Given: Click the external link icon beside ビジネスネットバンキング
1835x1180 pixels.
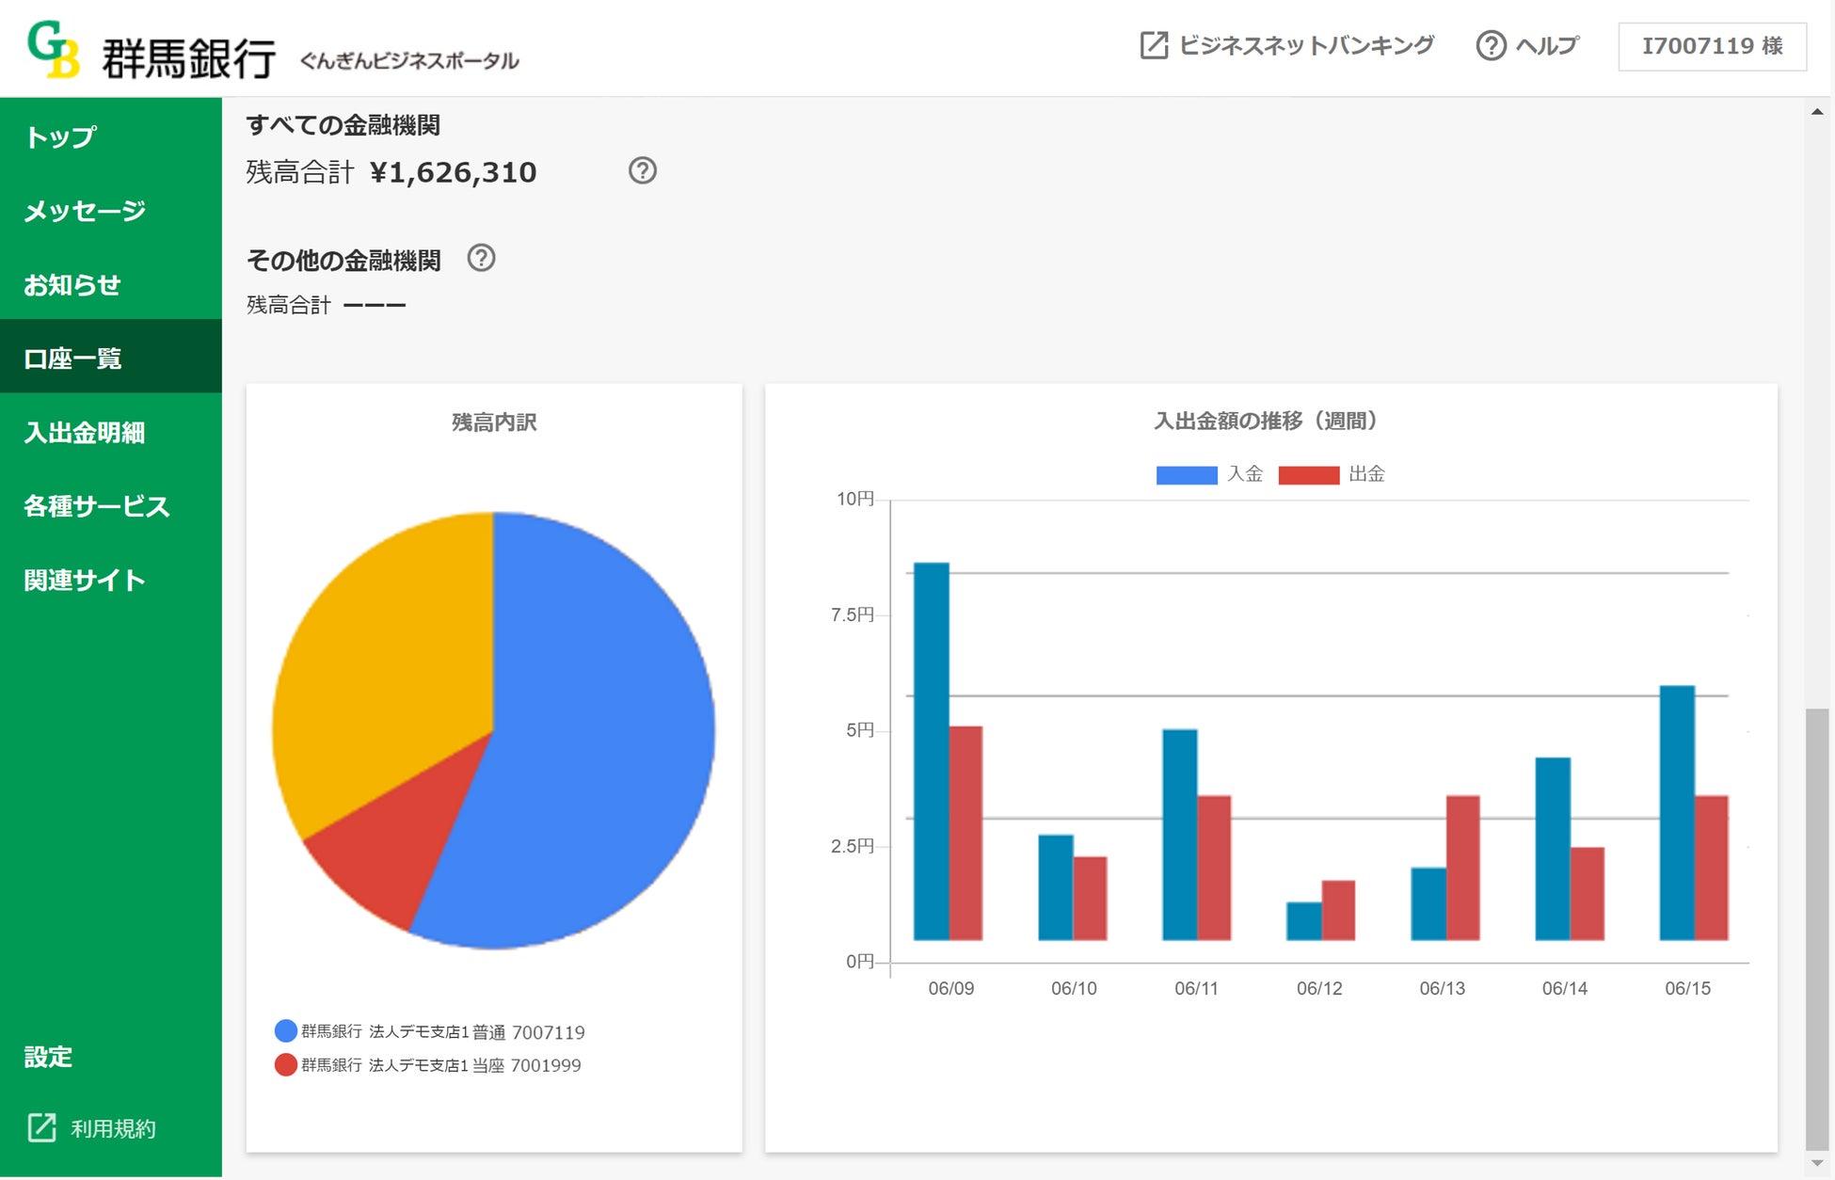Looking at the screenshot, I should click(x=1153, y=45).
